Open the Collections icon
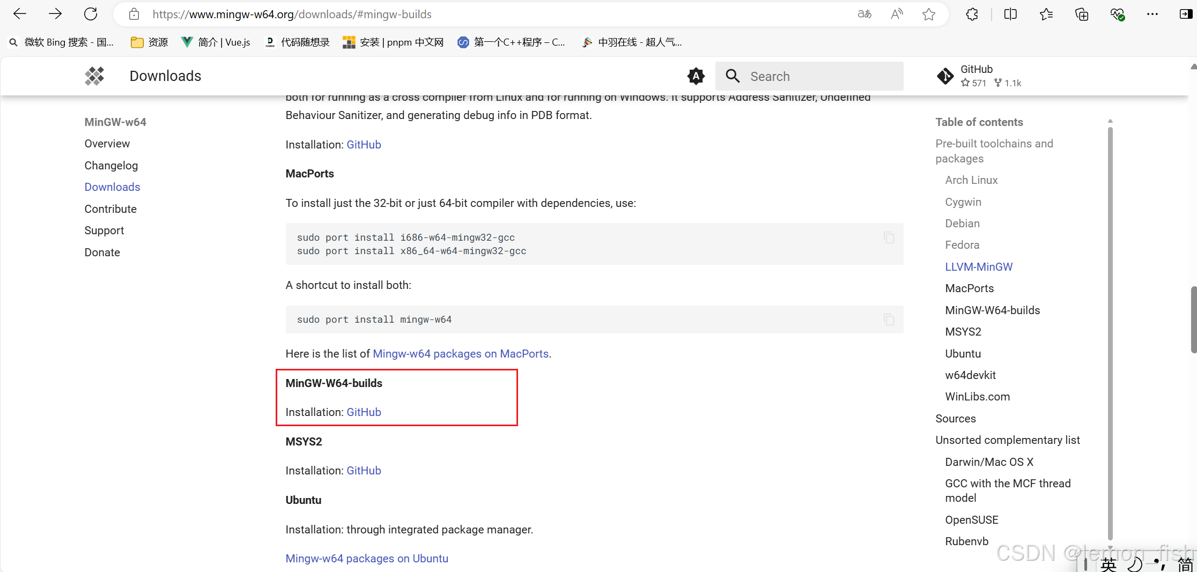The width and height of the screenshot is (1197, 572). (x=1082, y=14)
